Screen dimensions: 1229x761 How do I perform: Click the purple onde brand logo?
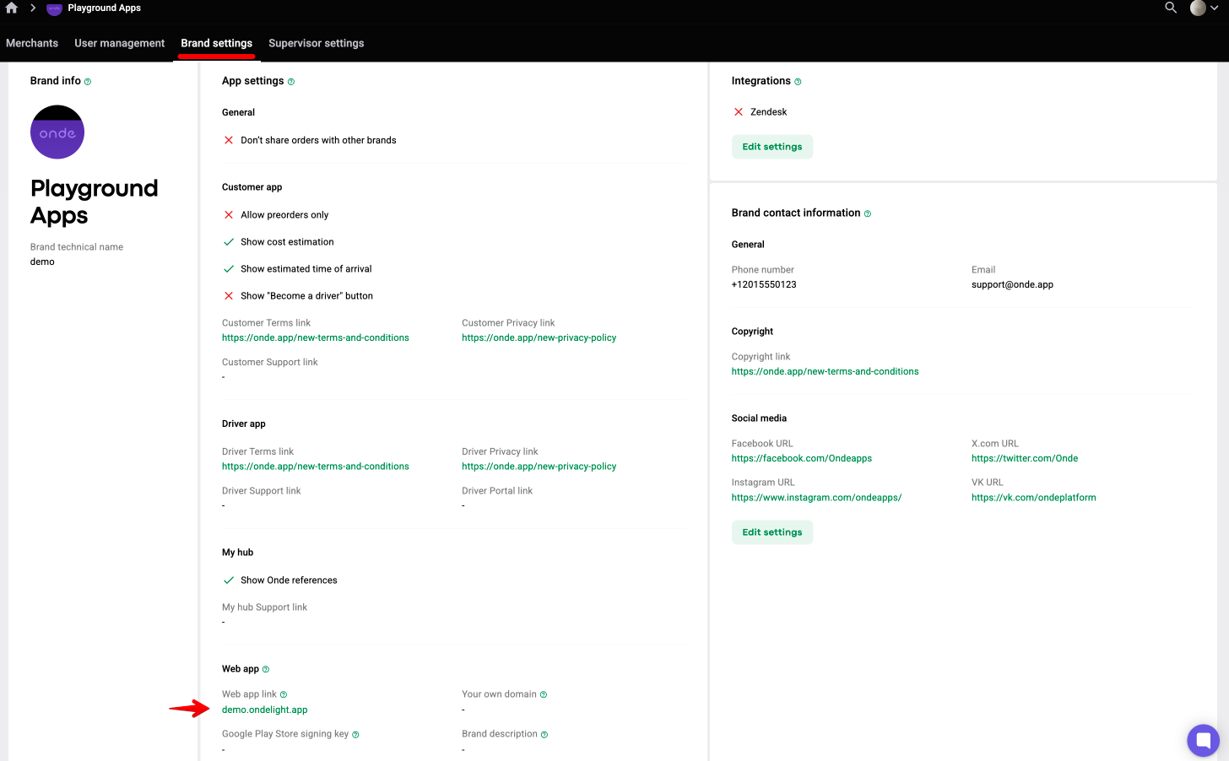(x=57, y=132)
